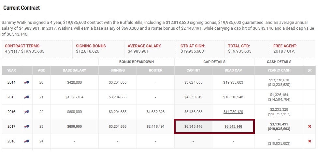The width and height of the screenshot is (319, 164).
Task: Click the 2015 base salary $1,326,164
Action: pos(75,97)
